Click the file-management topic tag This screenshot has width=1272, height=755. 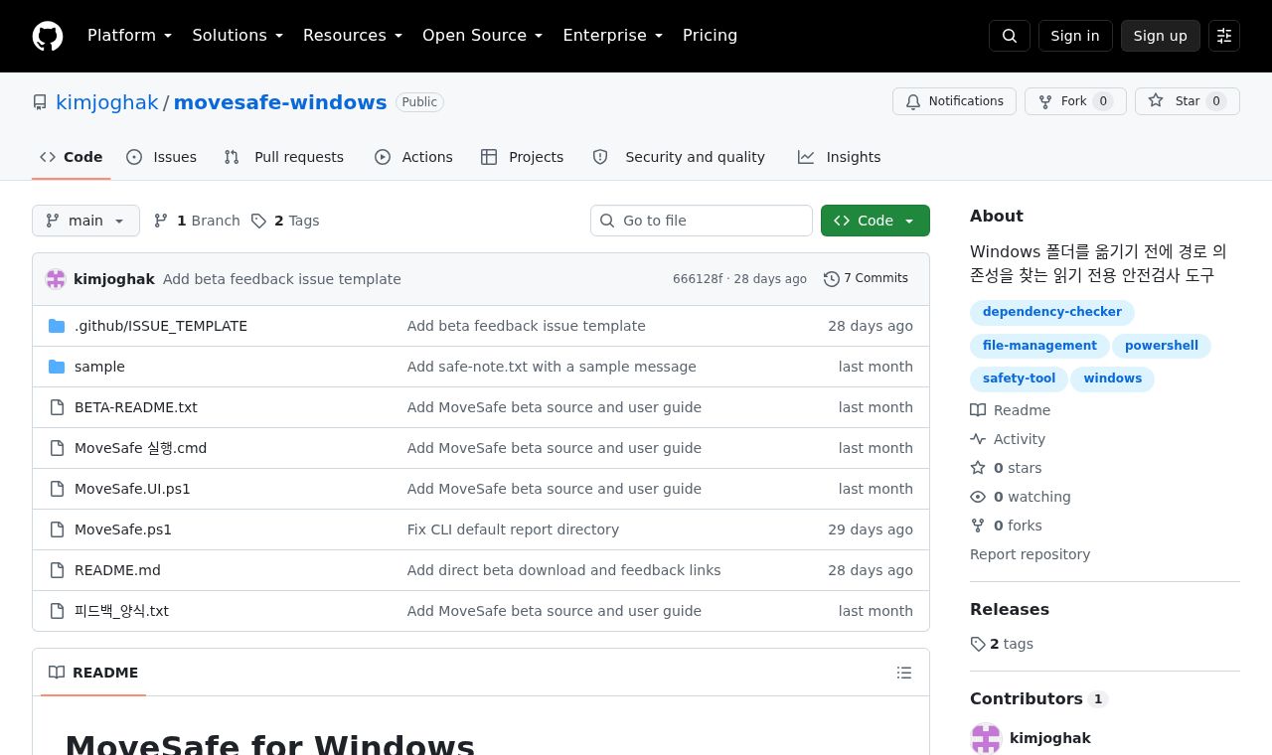(1039, 346)
